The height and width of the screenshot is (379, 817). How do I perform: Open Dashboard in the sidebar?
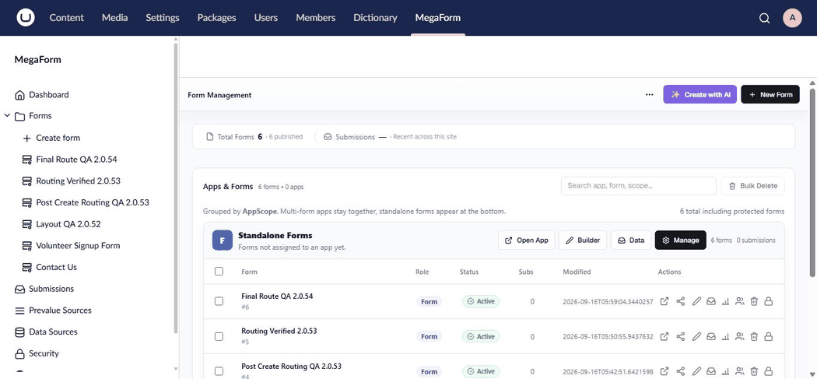(49, 95)
